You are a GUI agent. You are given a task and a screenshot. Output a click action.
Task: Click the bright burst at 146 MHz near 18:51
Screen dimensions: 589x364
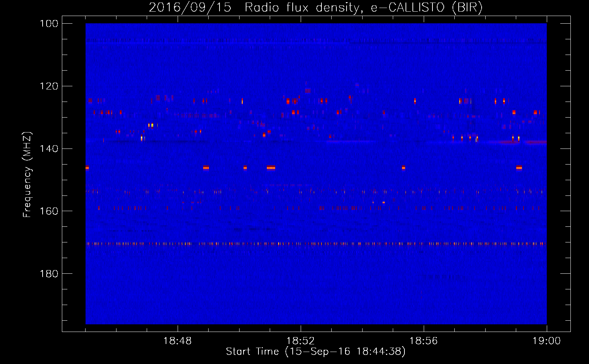coord(271,167)
